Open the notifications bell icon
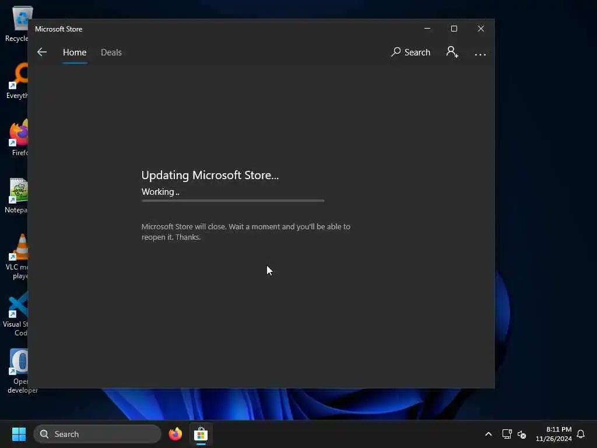Screen dimensions: 597x448 click(581, 434)
